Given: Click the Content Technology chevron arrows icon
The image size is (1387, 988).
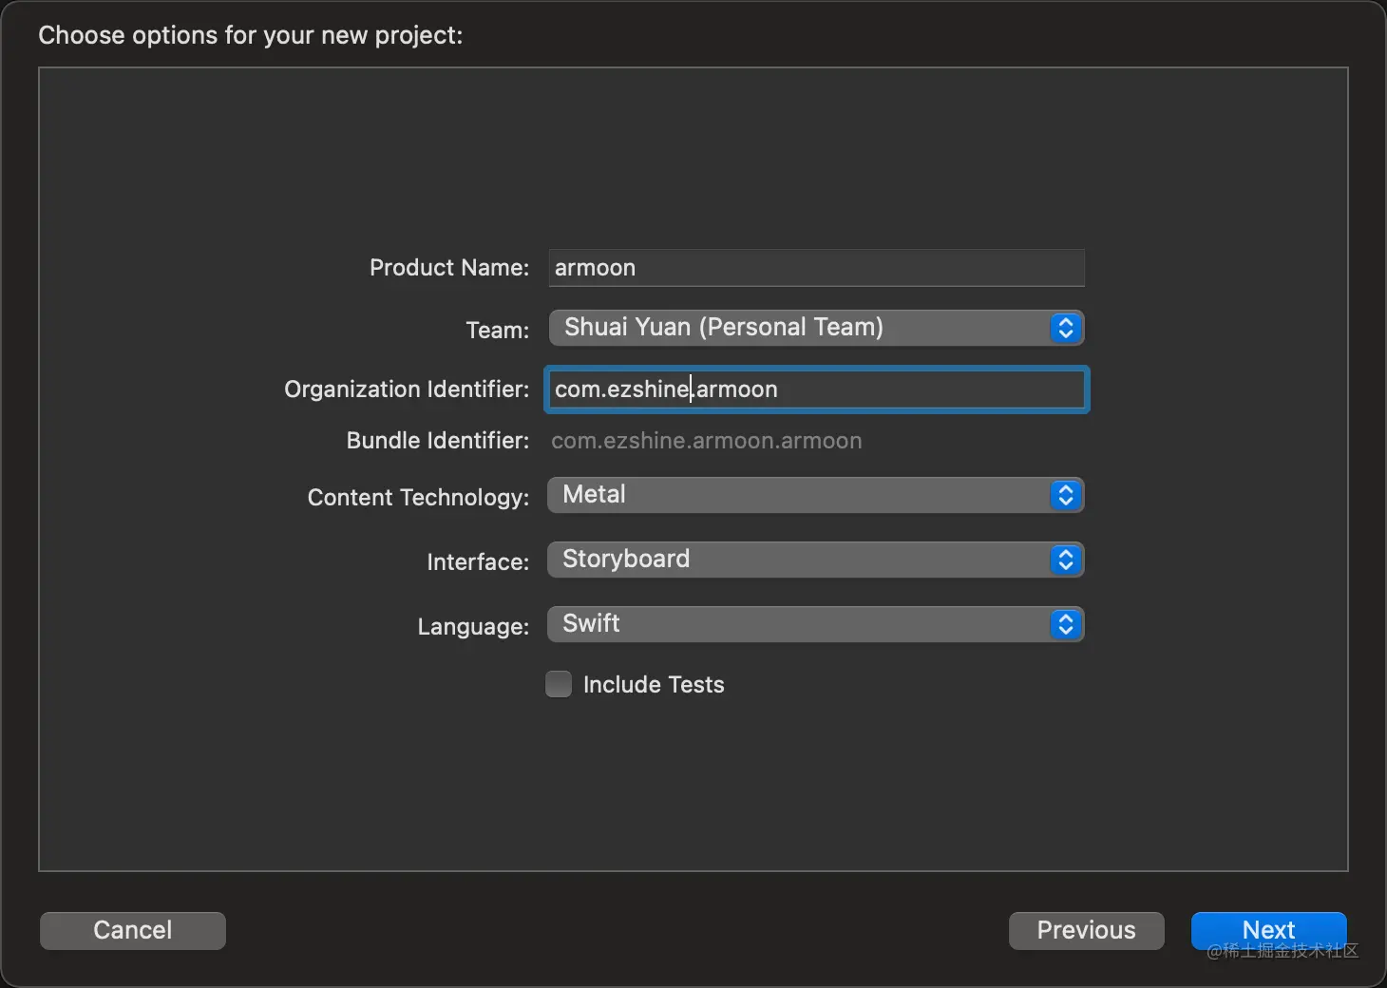Looking at the screenshot, I should click(1065, 495).
